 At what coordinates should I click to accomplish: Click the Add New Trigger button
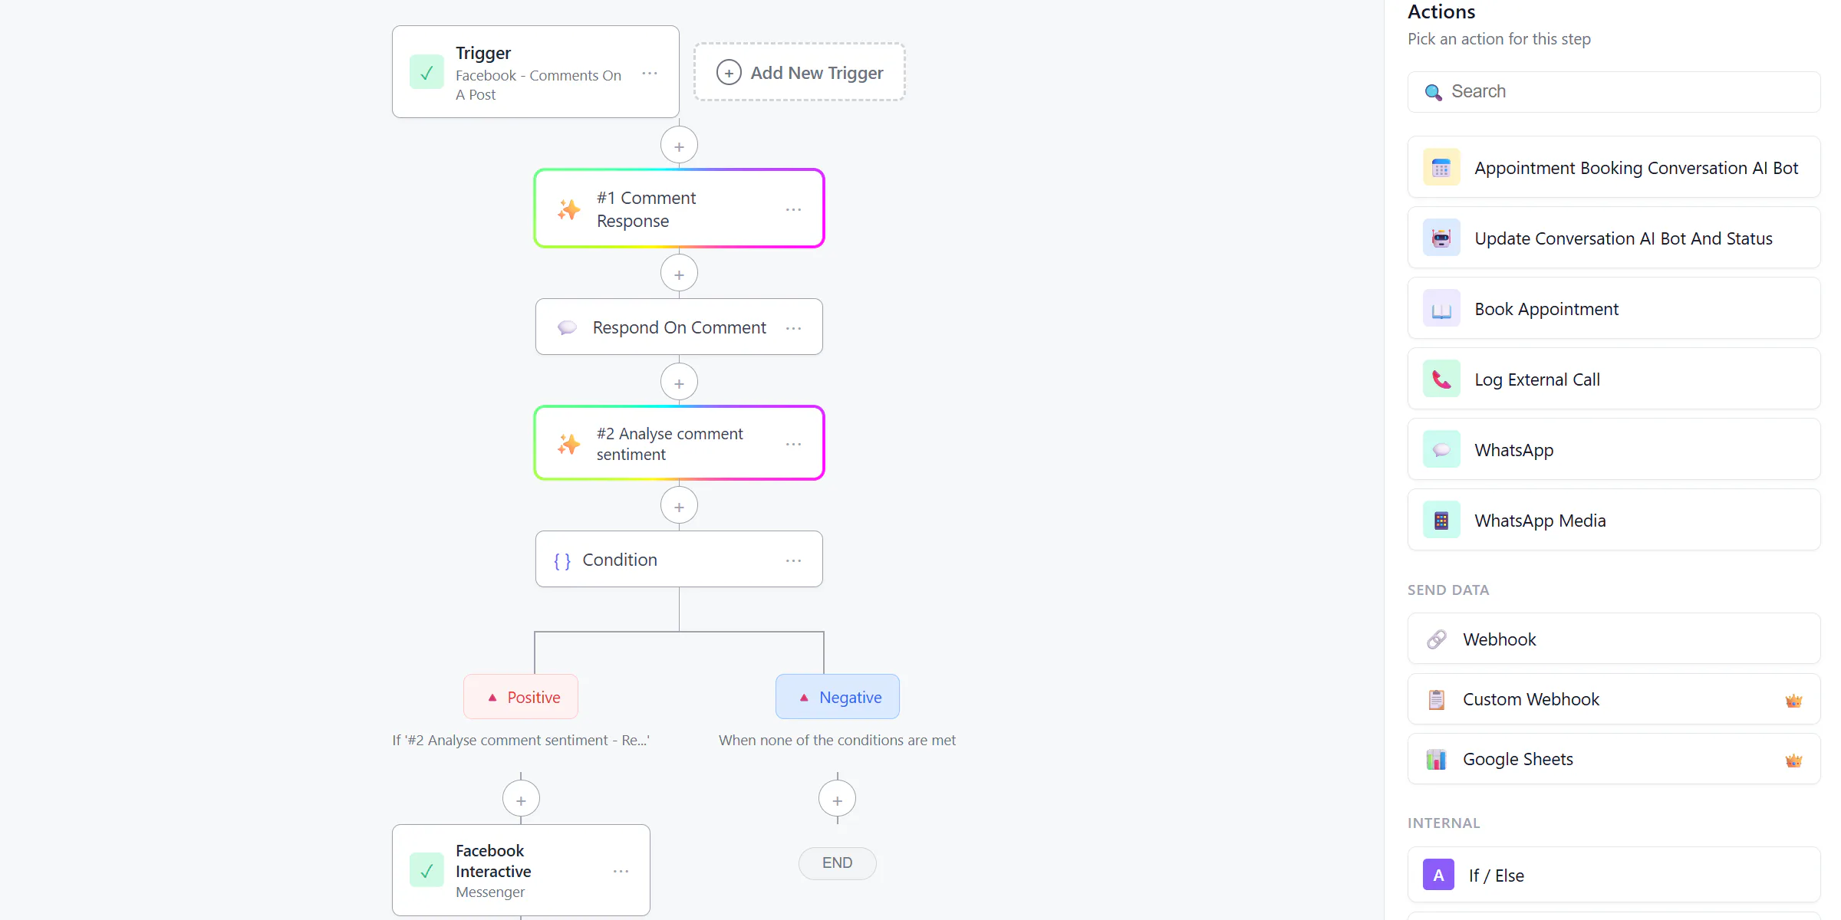point(799,72)
